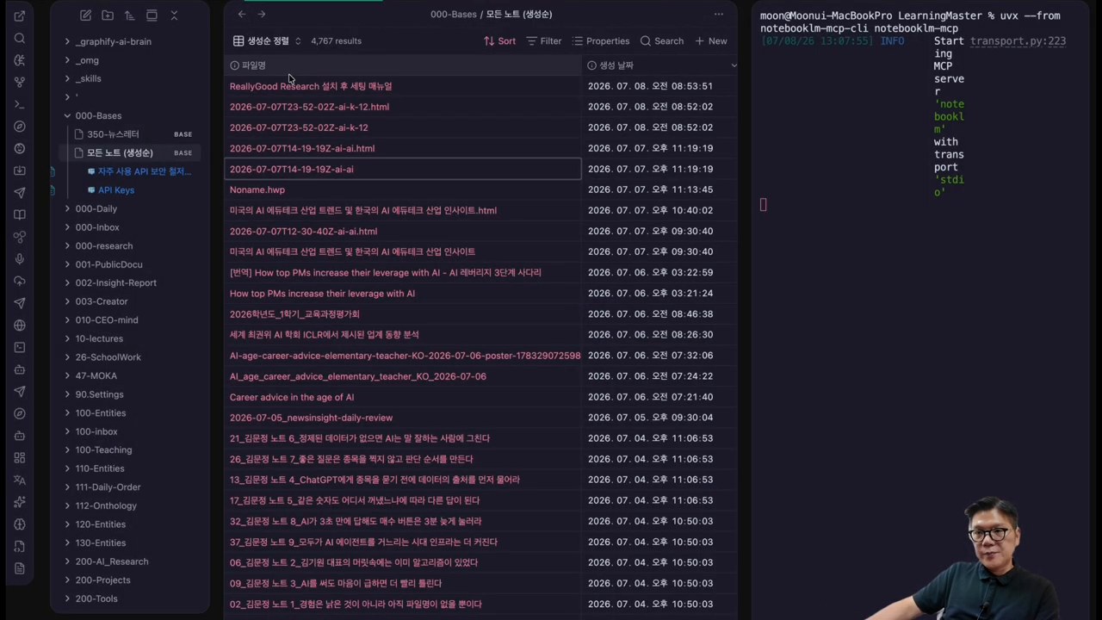Click the translate language ribbon icon
The width and height of the screenshot is (1102, 620).
click(x=20, y=480)
